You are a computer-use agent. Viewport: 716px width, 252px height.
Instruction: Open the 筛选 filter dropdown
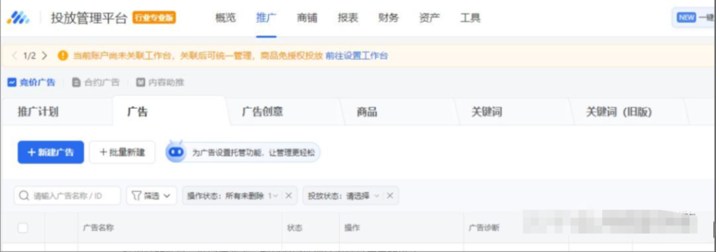(x=151, y=195)
